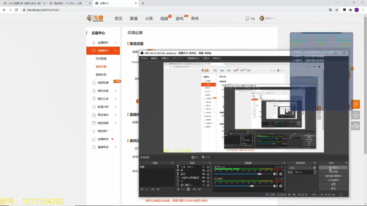Expand 我的公会 section chevron in sidebar

coord(116,99)
